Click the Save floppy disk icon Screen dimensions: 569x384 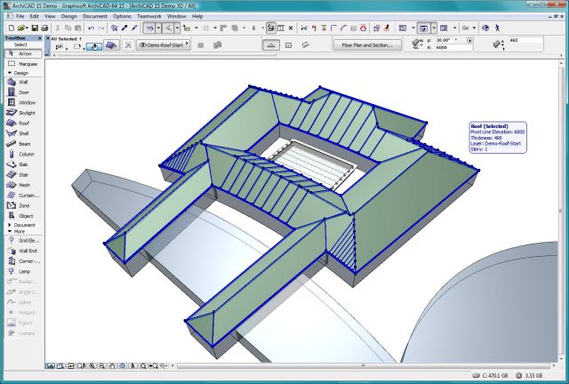(35, 28)
